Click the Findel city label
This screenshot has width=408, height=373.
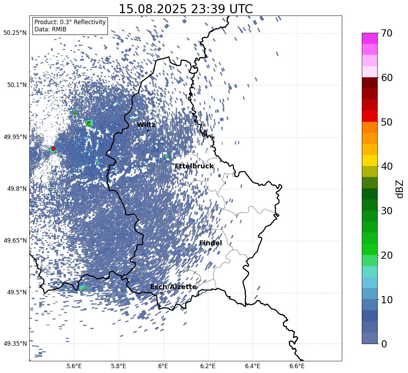(211, 243)
